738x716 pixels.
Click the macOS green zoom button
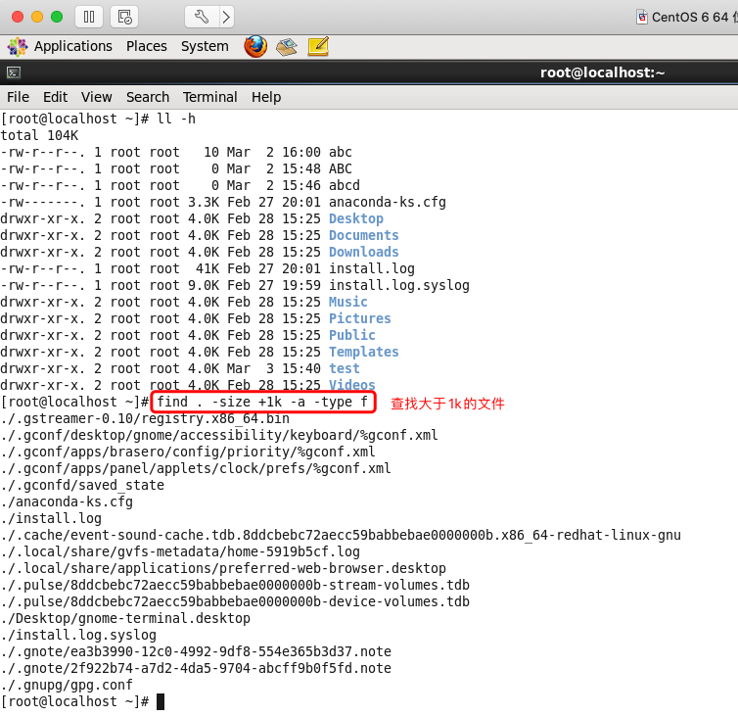point(57,17)
